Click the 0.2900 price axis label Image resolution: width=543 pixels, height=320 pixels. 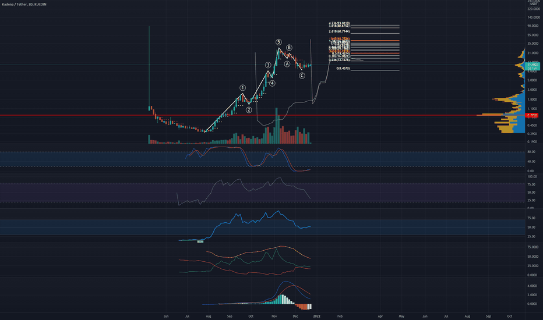point(534,134)
